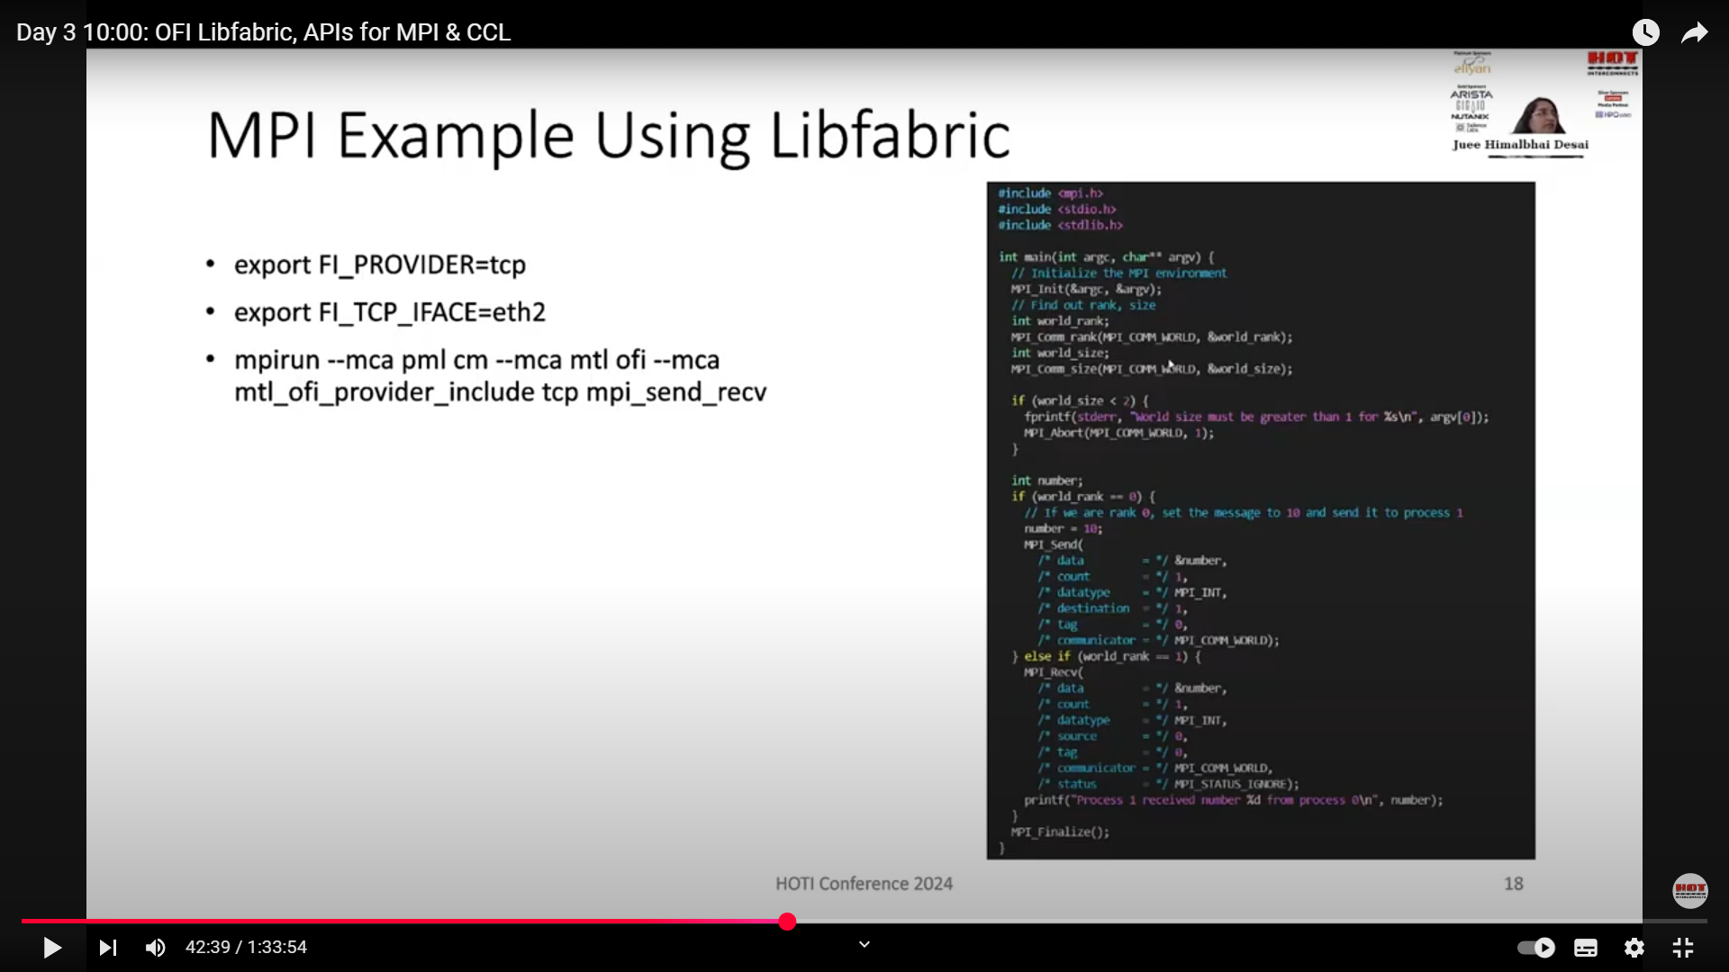
Task: Click the red progress bar scrubber
Action: (787, 921)
